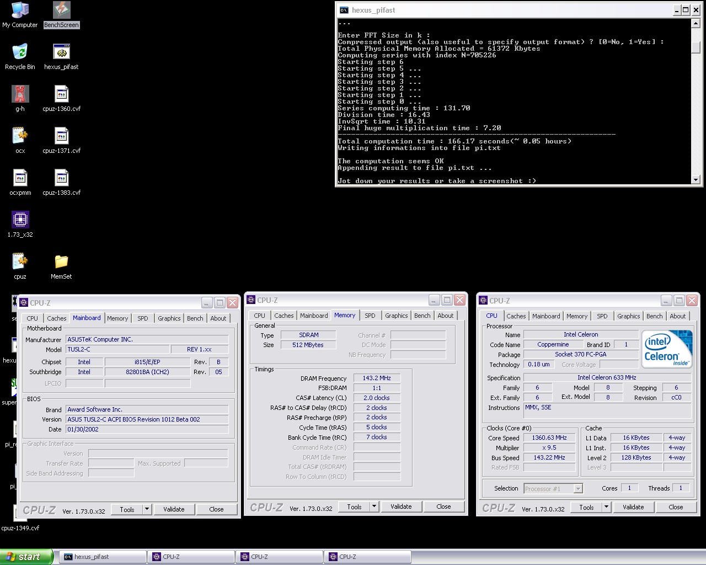Viewport: 706px width, 565px height.
Task: Click Tools button in Mainboard window
Action: pyautogui.click(x=127, y=509)
